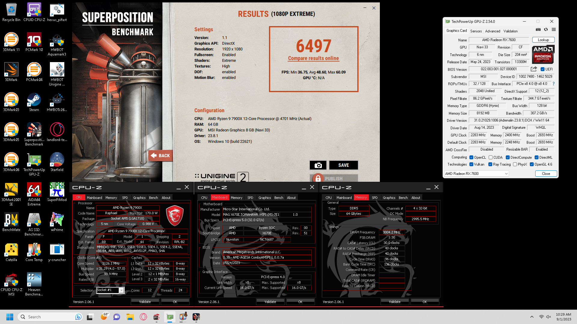Click GPU-Z Name field AMD Radeon RX 7600
Image resolution: width=577 pixels, height=324 pixels.
coord(499,40)
